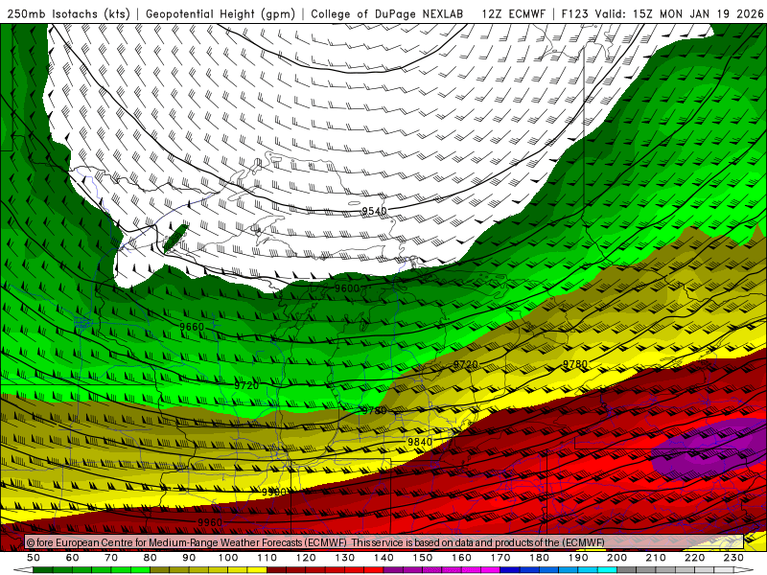Click the 9900 height contour label
Screen dimensions: 767x575
point(274,492)
